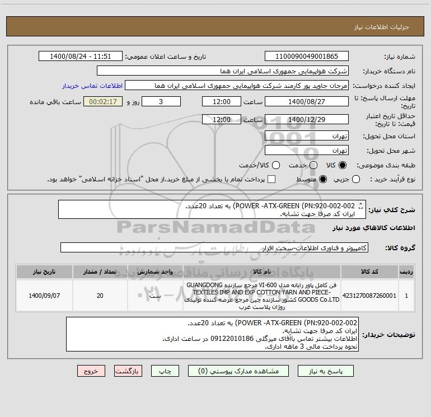
Task: Click the goods group field 'کامپیوتر و فناوری اطلاعات-سخت افزار'
Action: tap(214, 247)
